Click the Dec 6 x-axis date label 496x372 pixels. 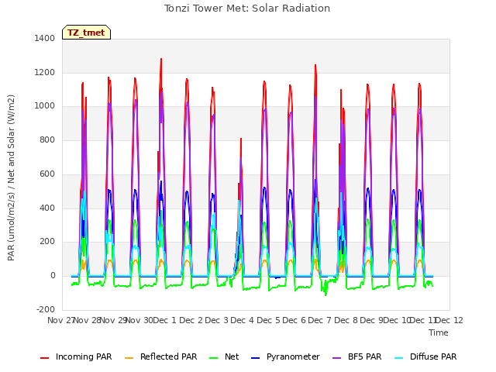click(x=294, y=320)
